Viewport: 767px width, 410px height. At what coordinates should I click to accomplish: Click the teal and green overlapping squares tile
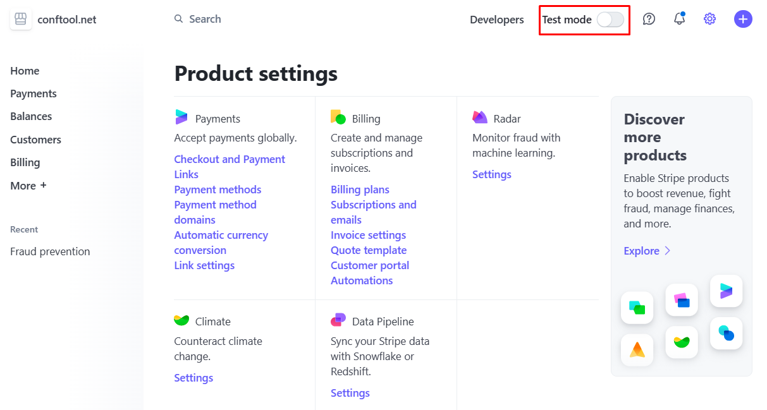[x=637, y=308]
